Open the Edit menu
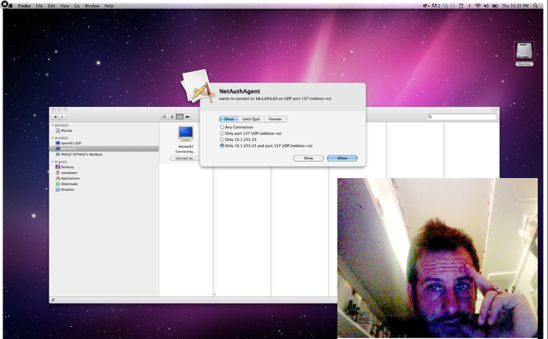The width and height of the screenshot is (548, 339). pyautogui.click(x=51, y=6)
